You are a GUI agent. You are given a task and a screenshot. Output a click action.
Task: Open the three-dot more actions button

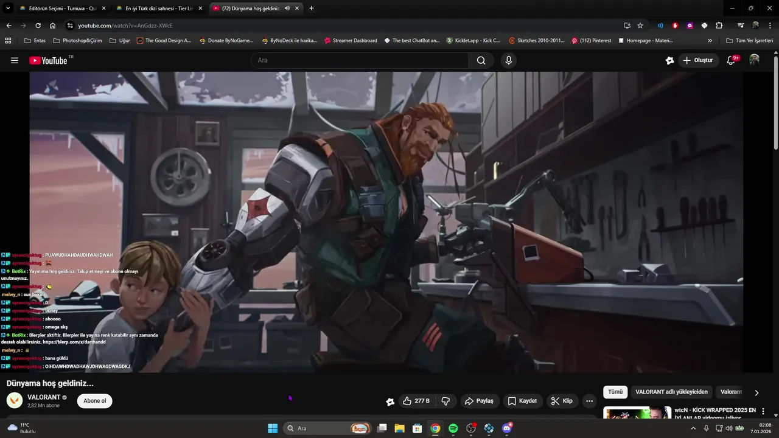[x=589, y=401]
